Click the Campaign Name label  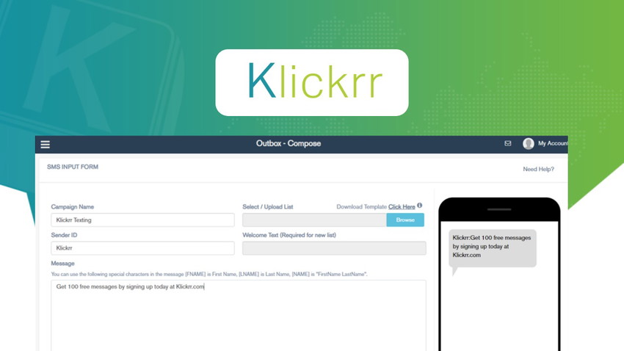pos(73,207)
